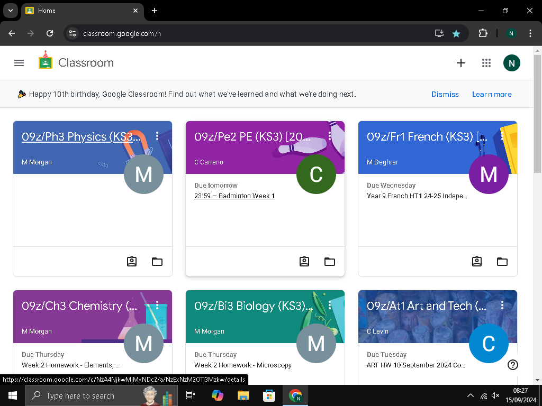542x406 pixels.
Task: Open the Badminton Week 1 assignment
Action: point(234,196)
